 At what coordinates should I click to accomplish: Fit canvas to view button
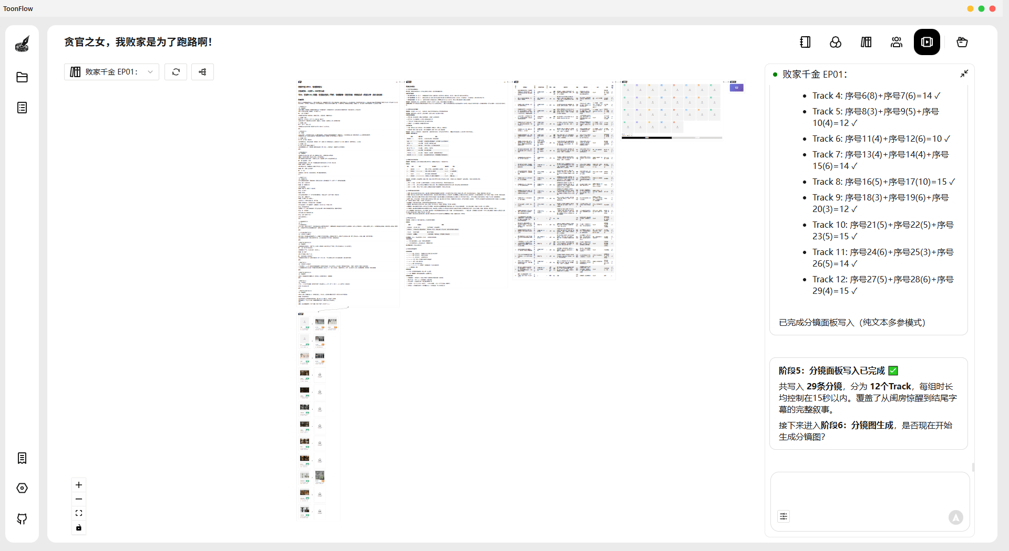point(79,513)
